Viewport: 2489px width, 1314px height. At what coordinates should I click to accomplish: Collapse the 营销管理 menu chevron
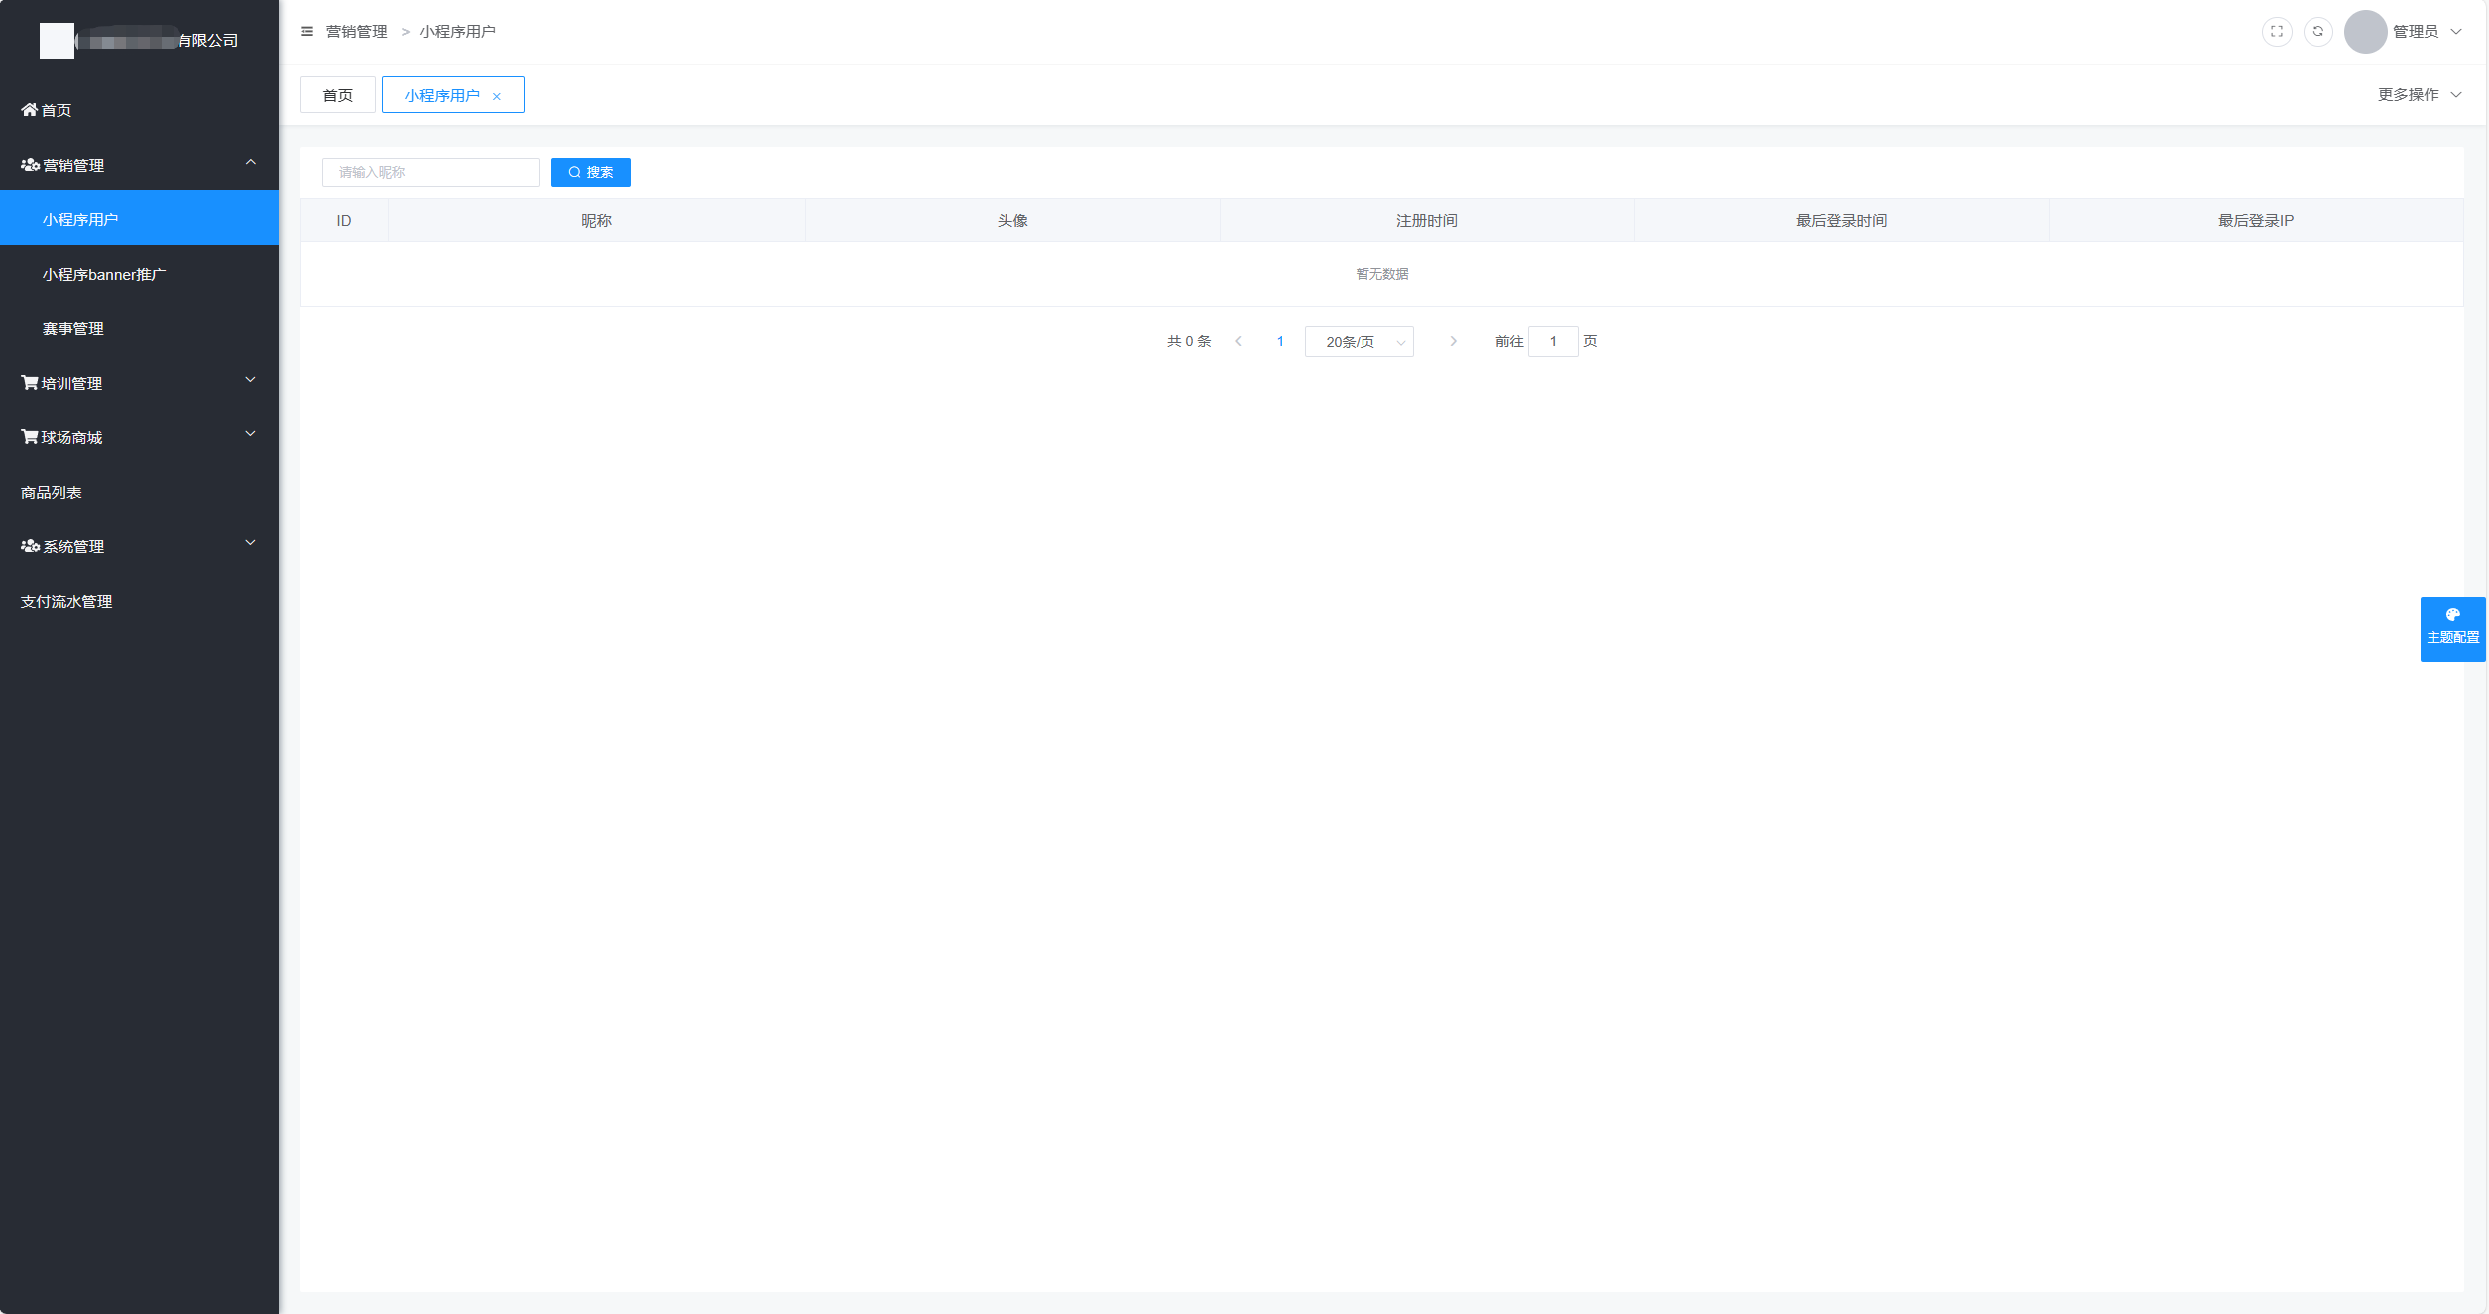[251, 162]
